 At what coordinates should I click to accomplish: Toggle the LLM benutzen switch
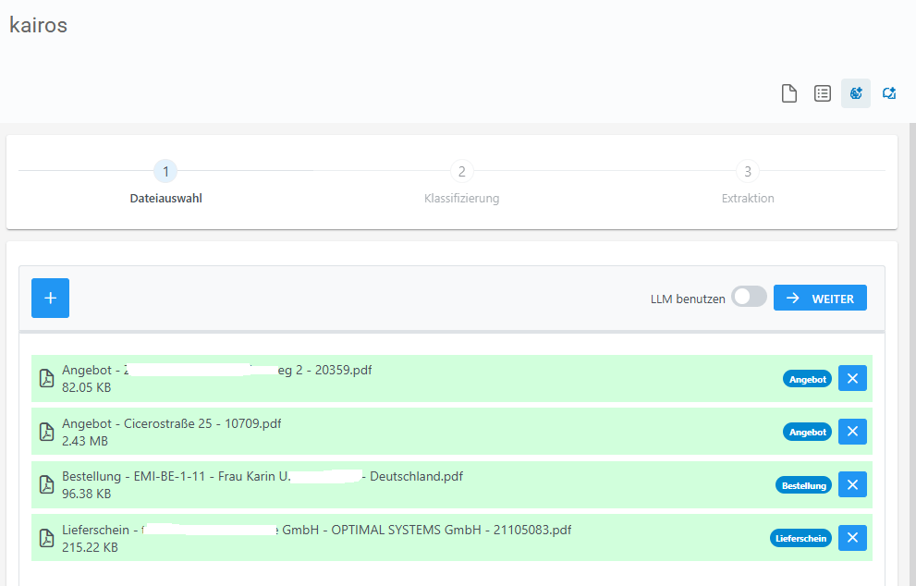[749, 297]
